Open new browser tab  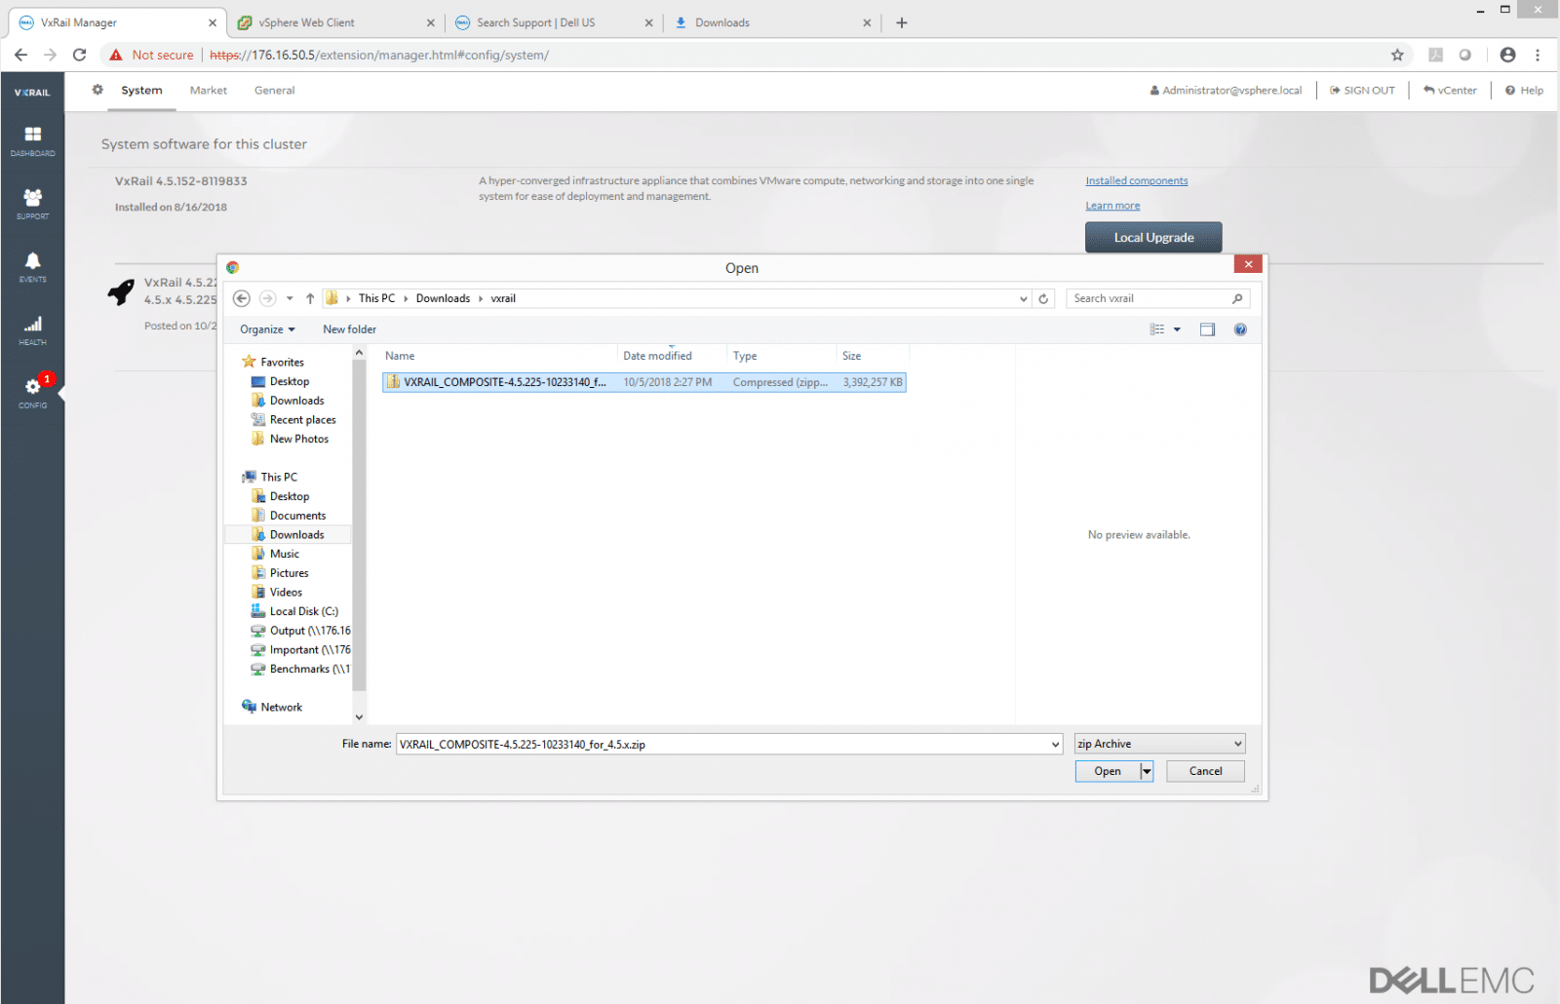[x=902, y=22]
